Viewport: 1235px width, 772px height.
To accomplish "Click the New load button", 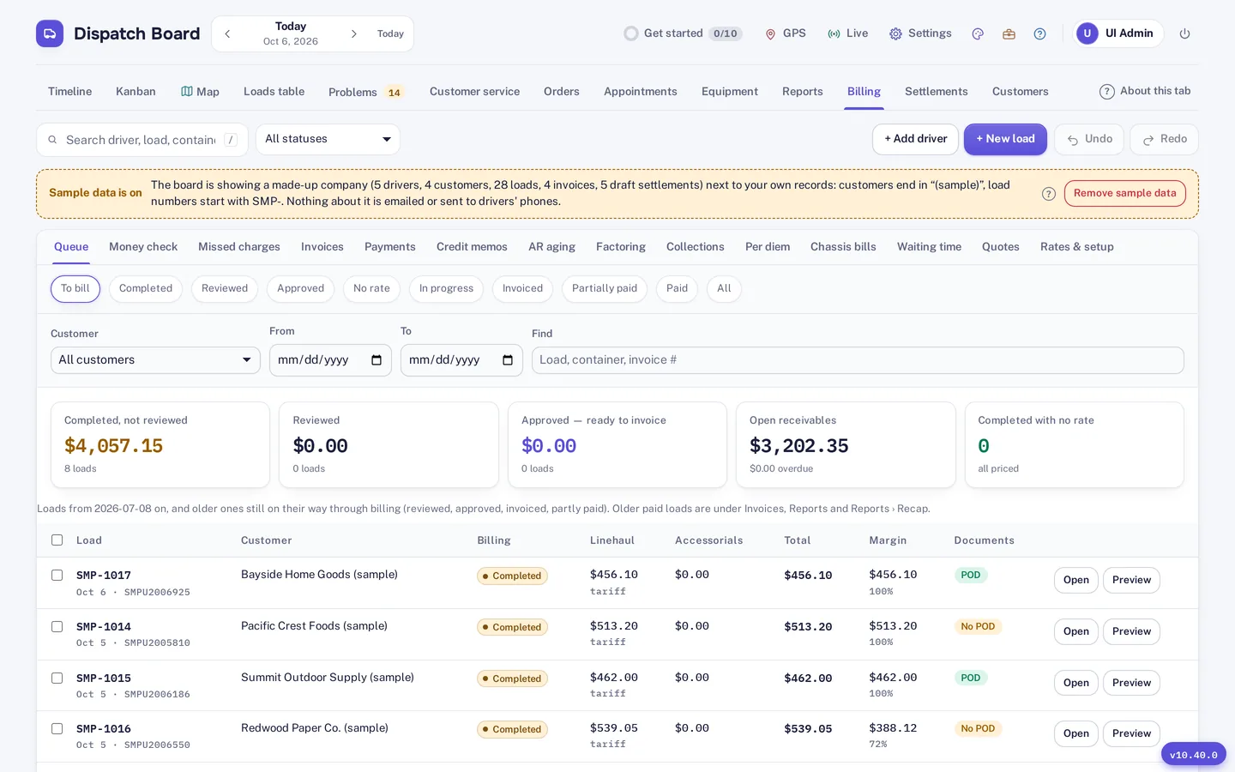I will point(1005,139).
